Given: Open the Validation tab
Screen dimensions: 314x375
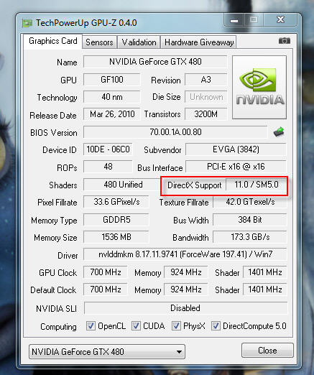Looking at the screenshot, I should pyautogui.click(x=139, y=42).
